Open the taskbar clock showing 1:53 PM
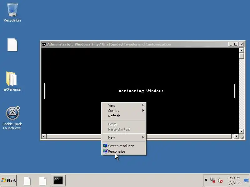Image resolution: width=250 pixels, height=187 pixels. [234, 180]
